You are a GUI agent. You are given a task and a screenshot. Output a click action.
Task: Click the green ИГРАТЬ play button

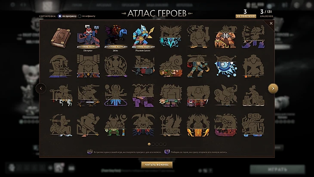click(x=277, y=169)
